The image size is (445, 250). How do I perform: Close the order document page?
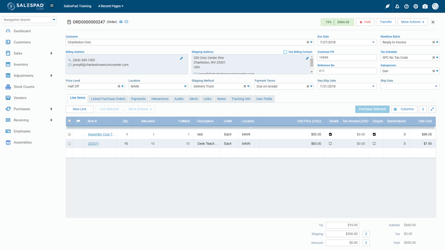coord(433,22)
